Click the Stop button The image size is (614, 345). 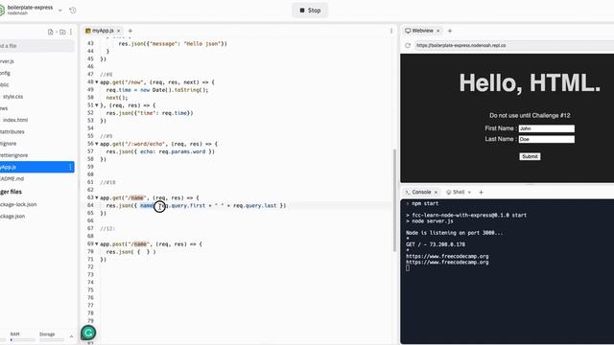tap(310, 11)
